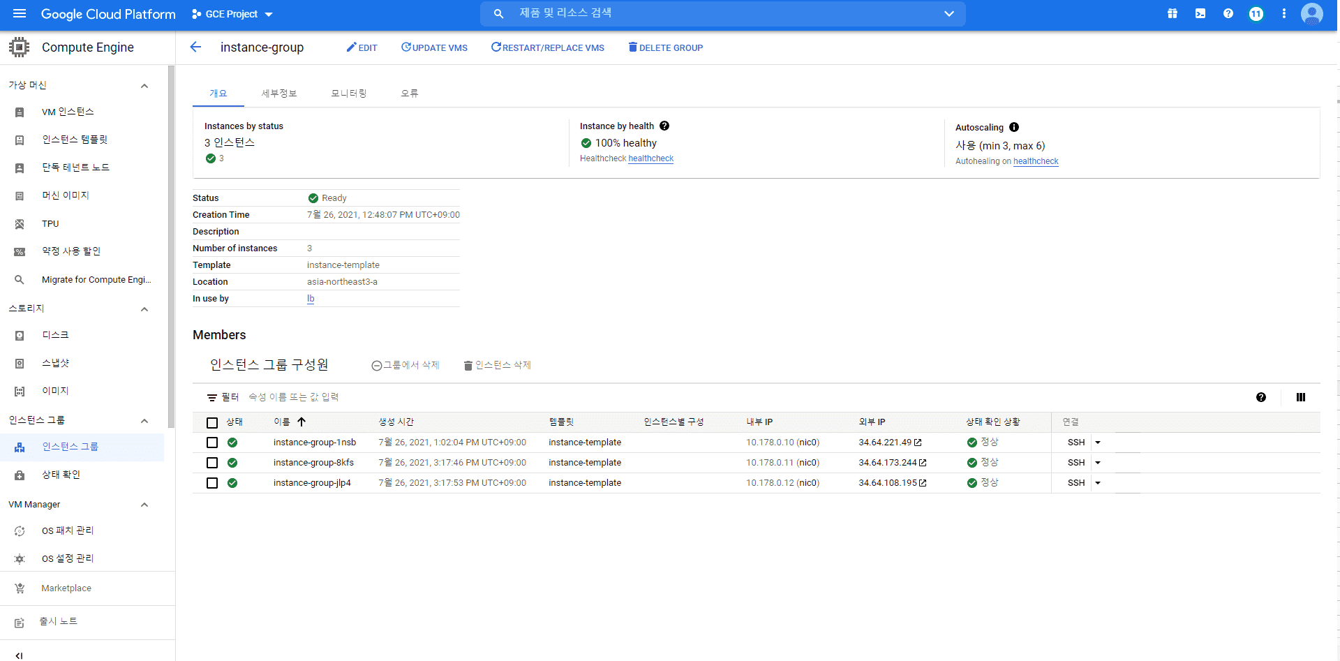Screen dimensions: 1340x661
Task: Open the main navigation hamburger menu
Action: coord(20,13)
